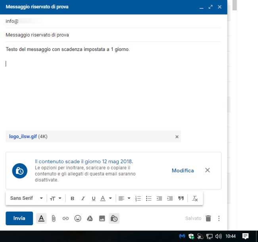Apply a bulleted list
258x242 pixels.
point(148,198)
